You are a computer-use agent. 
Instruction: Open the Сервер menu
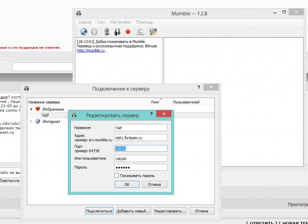tap(85, 22)
